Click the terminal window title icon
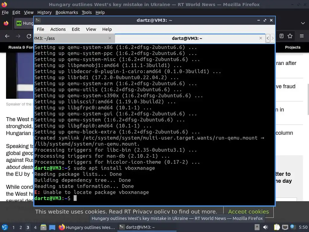This screenshot has height=232, width=309. (38, 20)
